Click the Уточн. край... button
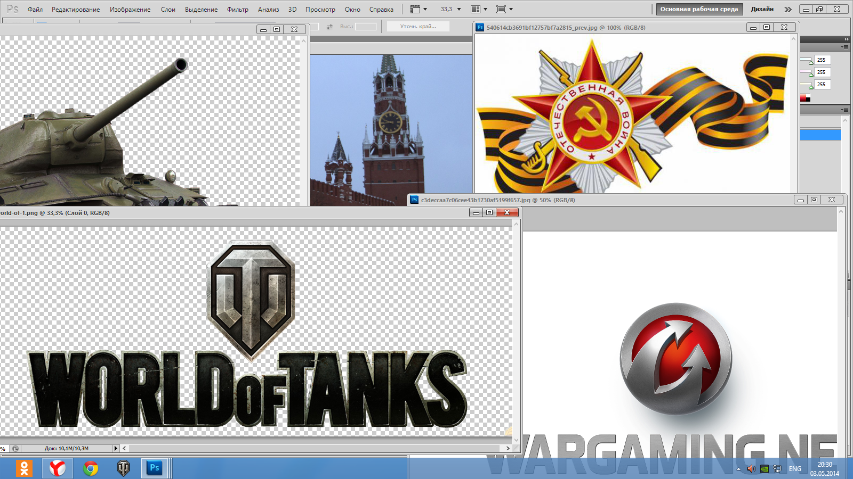853x479 pixels. tap(418, 26)
